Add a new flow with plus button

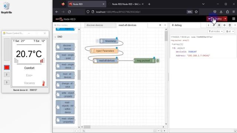160,25
